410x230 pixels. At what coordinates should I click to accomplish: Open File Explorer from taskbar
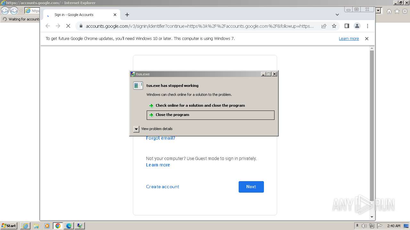(36, 226)
